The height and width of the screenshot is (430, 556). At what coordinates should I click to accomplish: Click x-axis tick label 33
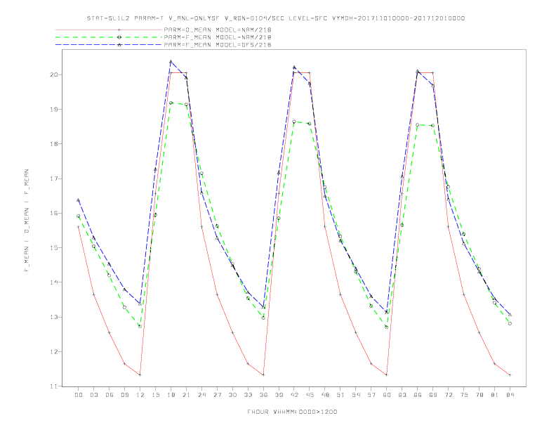click(x=248, y=395)
